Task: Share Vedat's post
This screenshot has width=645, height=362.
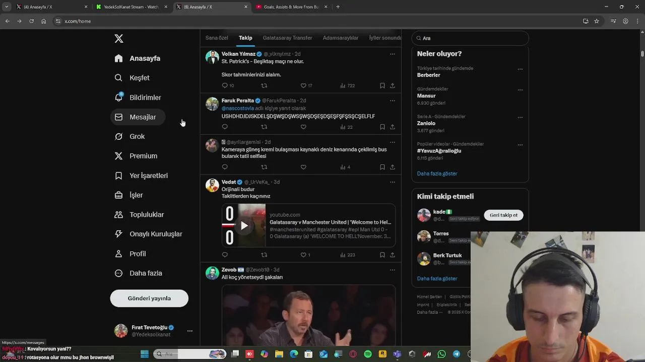Action: click(393, 255)
